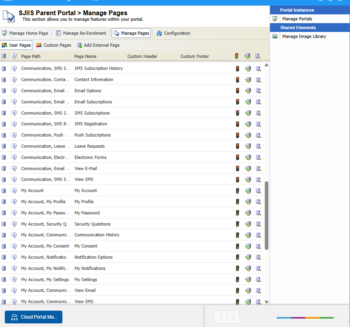Toggle the traffic light status for Security Questions
The height and width of the screenshot is (327, 350).
click(x=237, y=224)
